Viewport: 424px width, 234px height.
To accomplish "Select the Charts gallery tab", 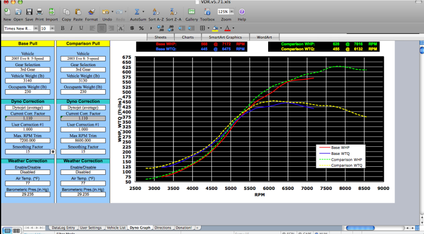I will tap(188, 37).
